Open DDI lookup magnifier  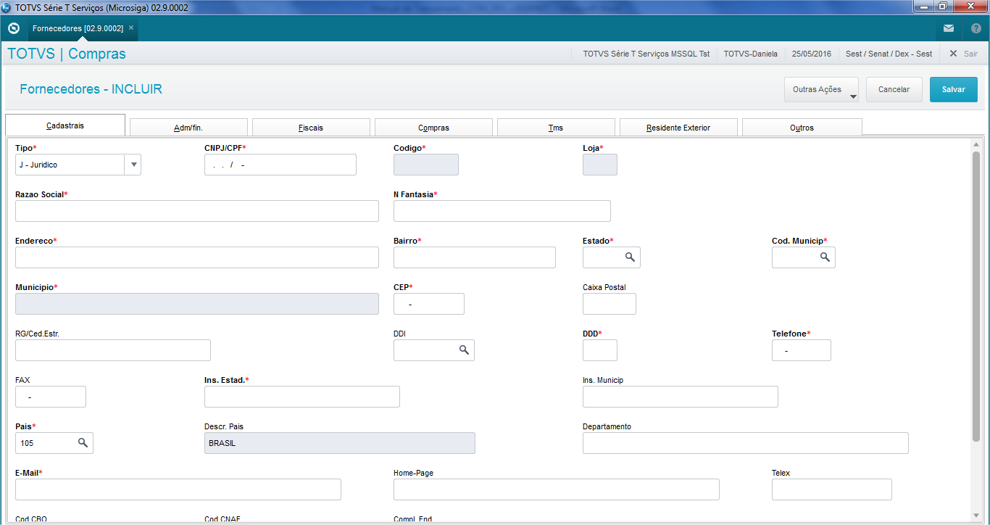point(464,350)
